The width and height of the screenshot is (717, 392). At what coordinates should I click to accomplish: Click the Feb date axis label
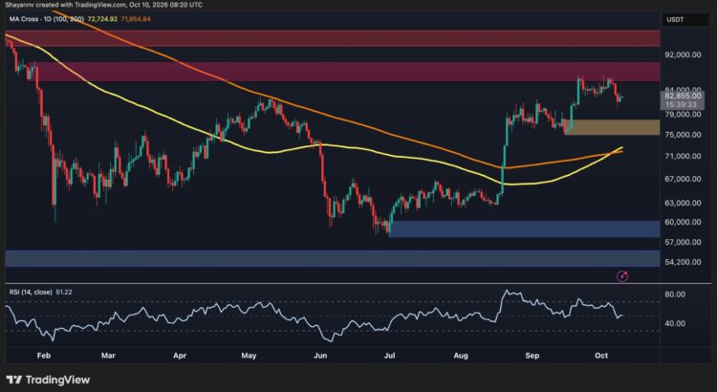click(x=43, y=356)
